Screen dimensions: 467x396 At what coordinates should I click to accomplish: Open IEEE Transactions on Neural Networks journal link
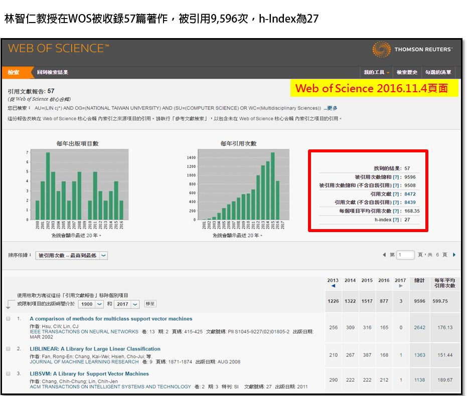click(x=84, y=331)
